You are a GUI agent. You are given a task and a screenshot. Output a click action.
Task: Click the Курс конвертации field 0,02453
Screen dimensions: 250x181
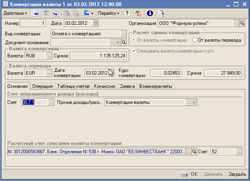tap(165, 73)
